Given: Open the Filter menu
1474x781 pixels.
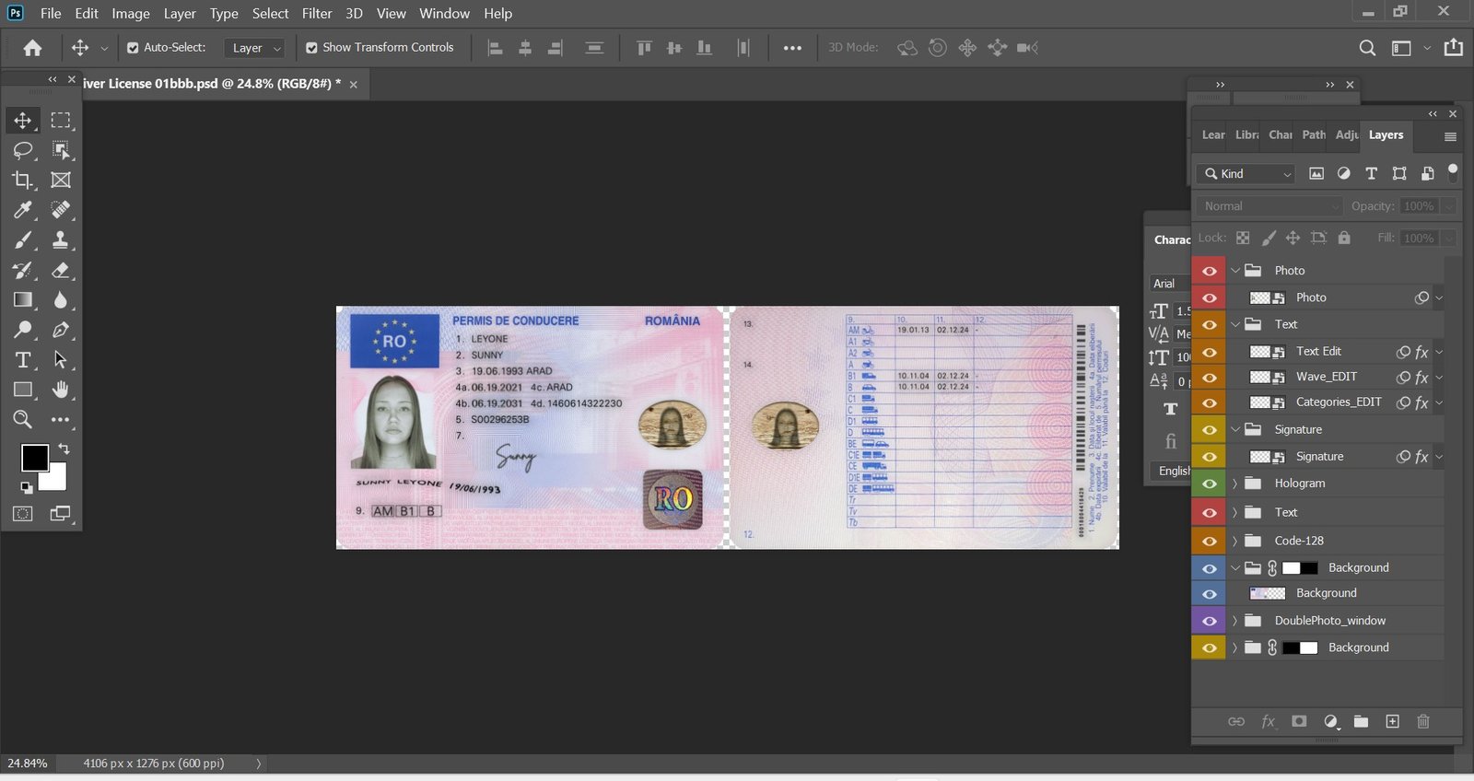Looking at the screenshot, I should (x=316, y=14).
